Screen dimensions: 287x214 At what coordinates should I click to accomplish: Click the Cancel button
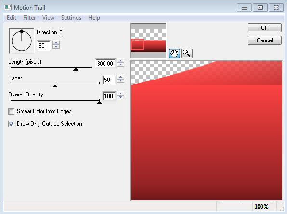point(264,40)
